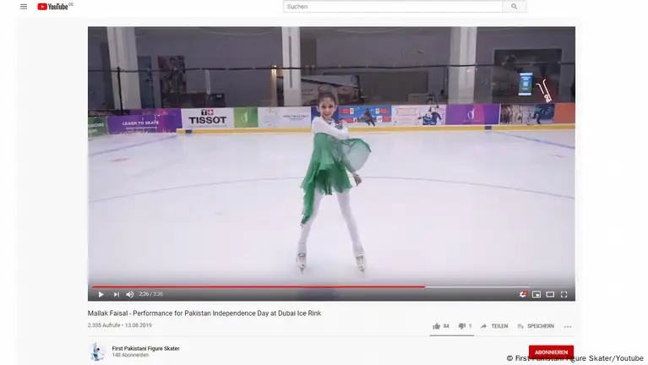Skip to the next video
The width and height of the screenshot is (648, 365).
(116, 294)
